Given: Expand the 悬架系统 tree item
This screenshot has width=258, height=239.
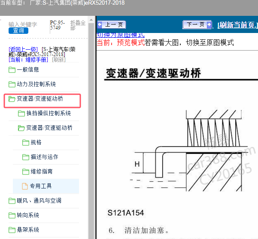Looking at the screenshot, I should 28,230.
